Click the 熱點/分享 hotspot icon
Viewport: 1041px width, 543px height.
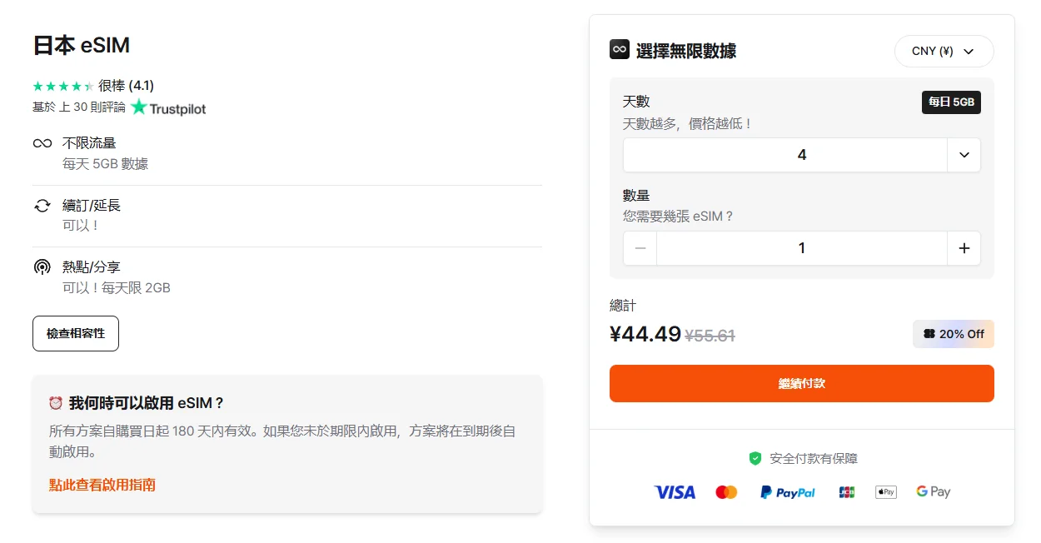pyautogui.click(x=42, y=267)
